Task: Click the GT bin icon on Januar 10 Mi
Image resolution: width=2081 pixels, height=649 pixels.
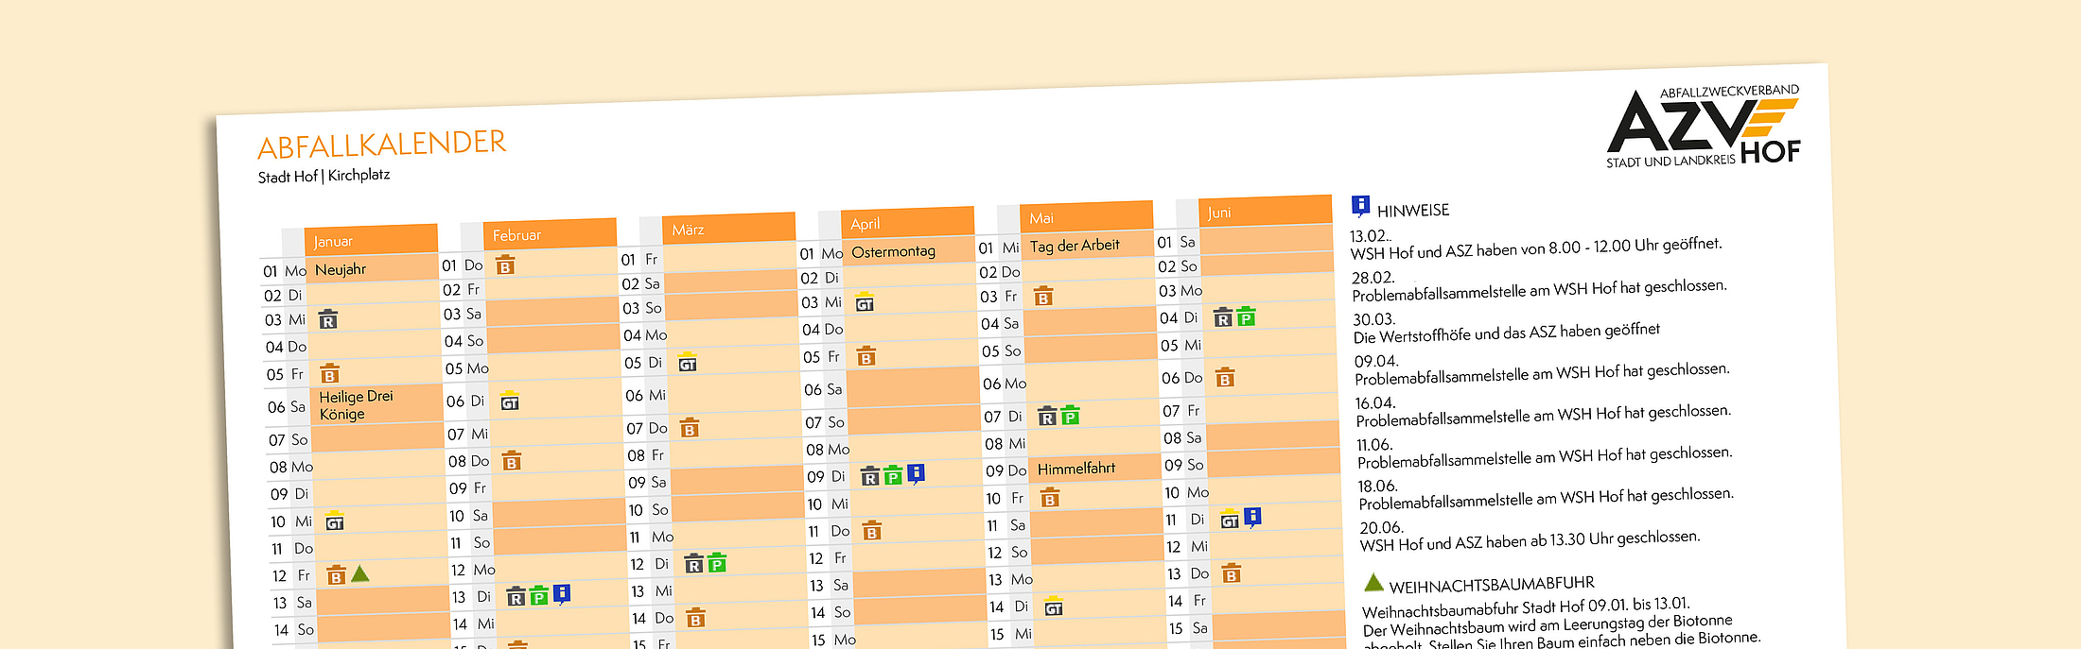Action: pos(335,521)
